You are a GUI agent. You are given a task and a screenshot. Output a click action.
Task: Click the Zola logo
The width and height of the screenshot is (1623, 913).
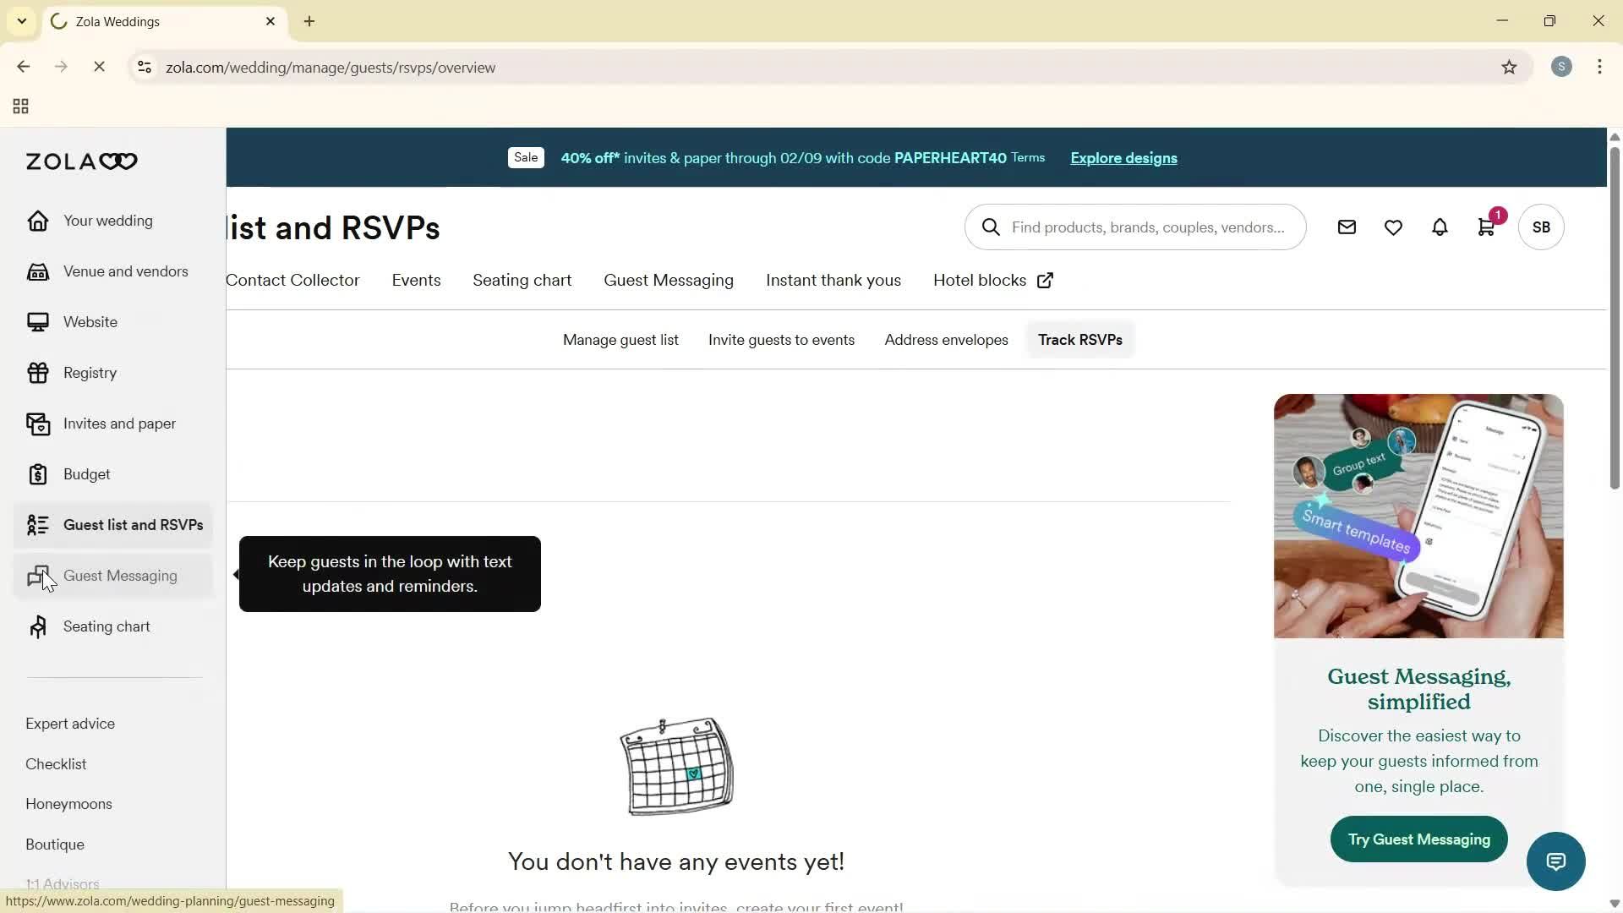point(80,161)
